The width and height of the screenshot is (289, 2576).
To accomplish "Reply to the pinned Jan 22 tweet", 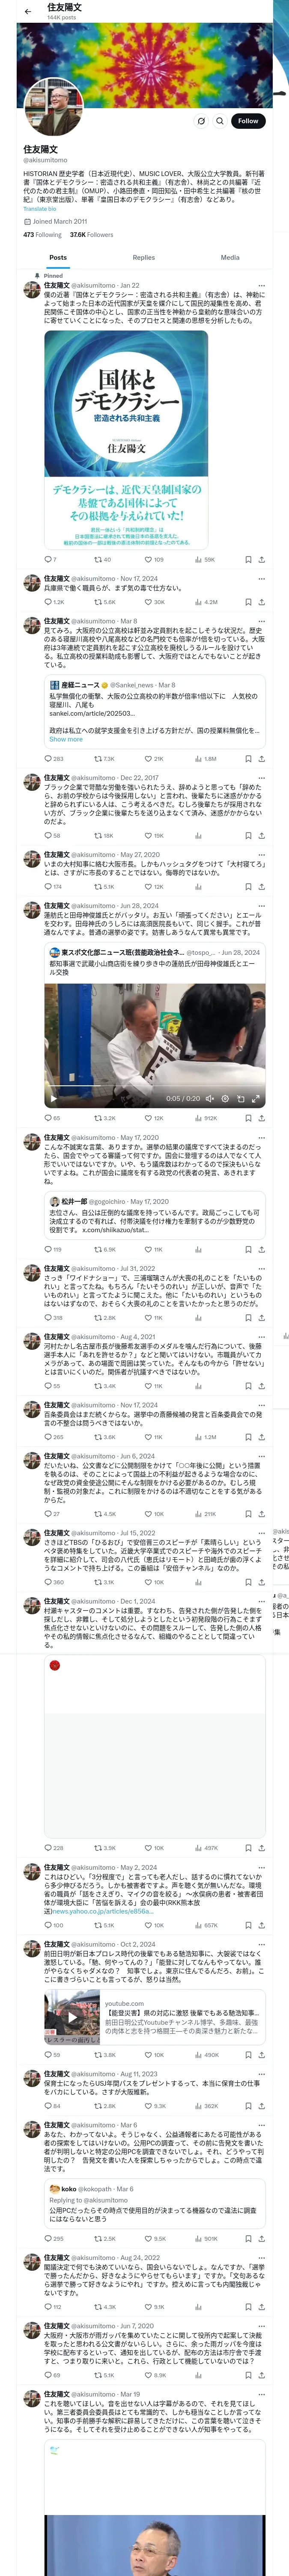I will point(48,559).
